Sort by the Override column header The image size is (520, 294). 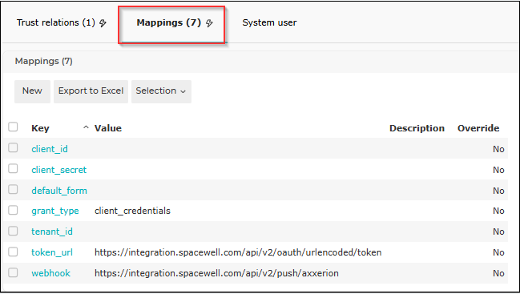(478, 128)
